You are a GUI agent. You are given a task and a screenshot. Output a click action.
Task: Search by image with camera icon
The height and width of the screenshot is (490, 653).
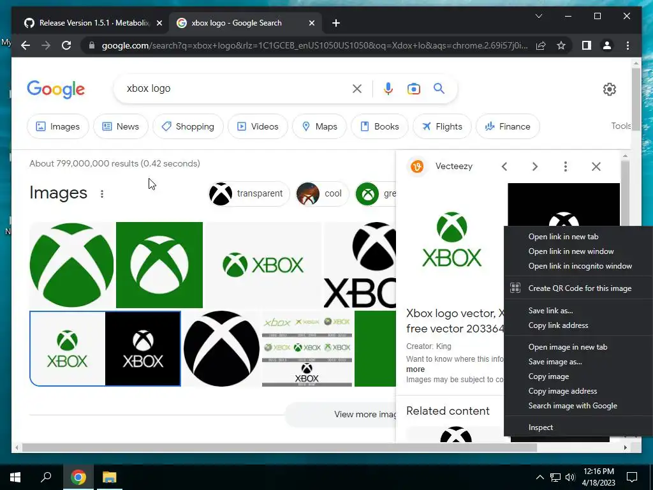tap(413, 89)
